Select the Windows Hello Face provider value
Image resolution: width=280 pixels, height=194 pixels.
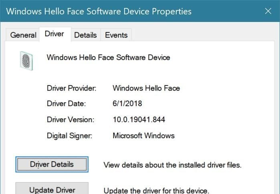[x=146, y=88]
